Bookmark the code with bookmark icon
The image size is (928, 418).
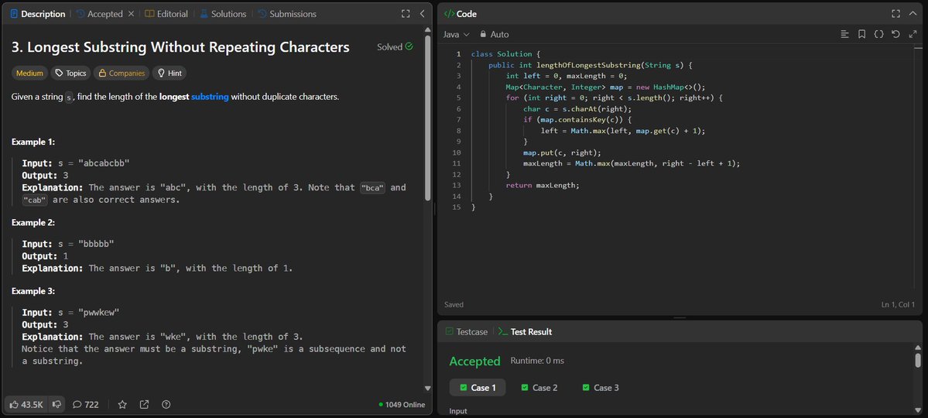click(x=861, y=34)
